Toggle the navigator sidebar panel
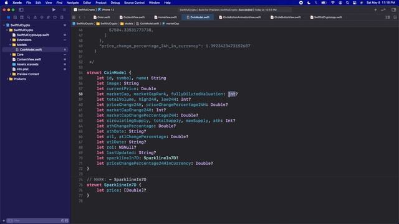 click(x=21, y=10)
